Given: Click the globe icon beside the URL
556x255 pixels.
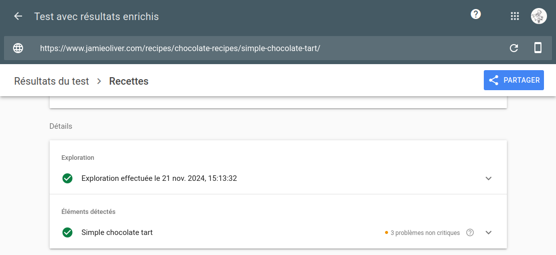Looking at the screenshot, I should (x=18, y=48).
